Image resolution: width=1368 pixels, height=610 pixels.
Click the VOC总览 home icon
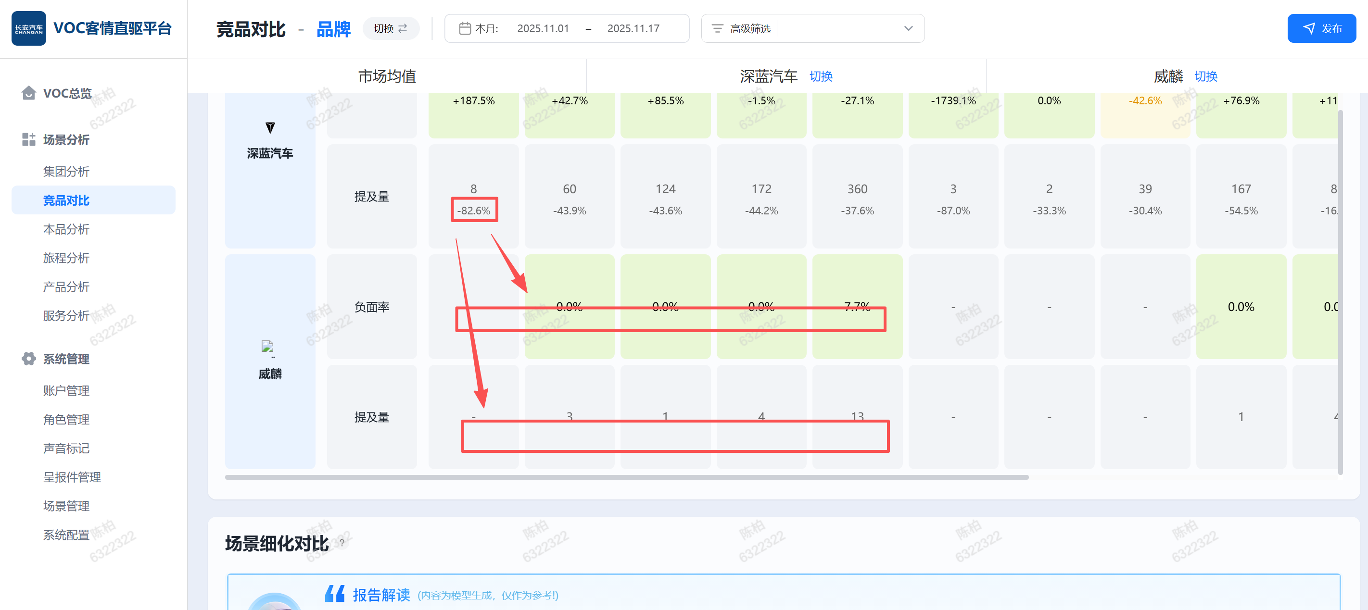click(x=29, y=93)
